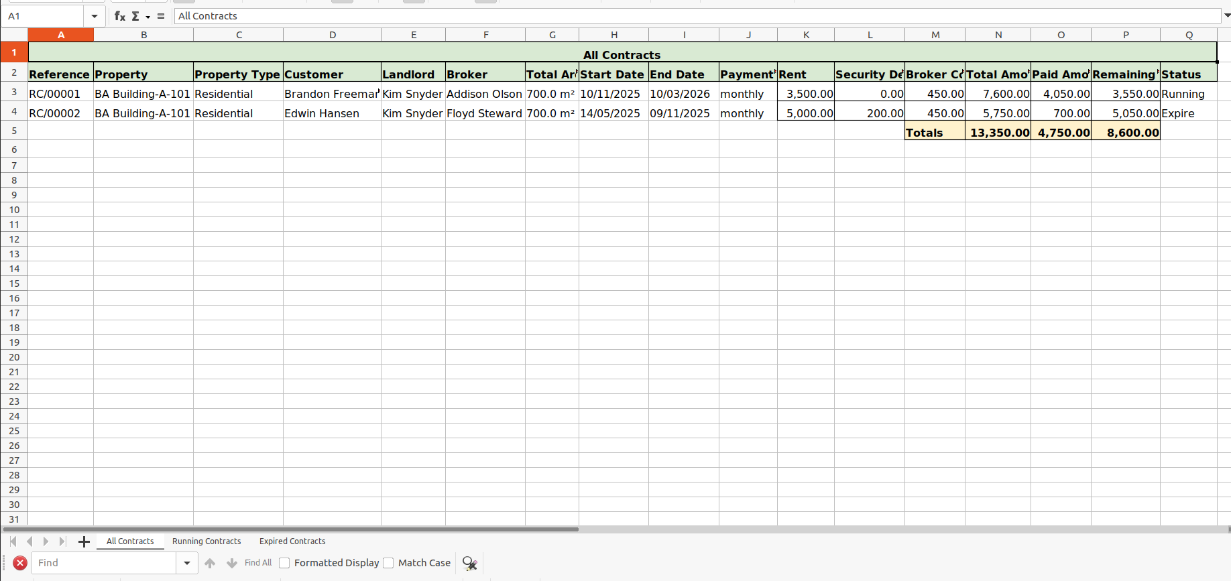Select the total amount cell 13,350.00

pos(998,132)
